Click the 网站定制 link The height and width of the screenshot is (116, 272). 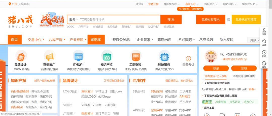(157, 91)
